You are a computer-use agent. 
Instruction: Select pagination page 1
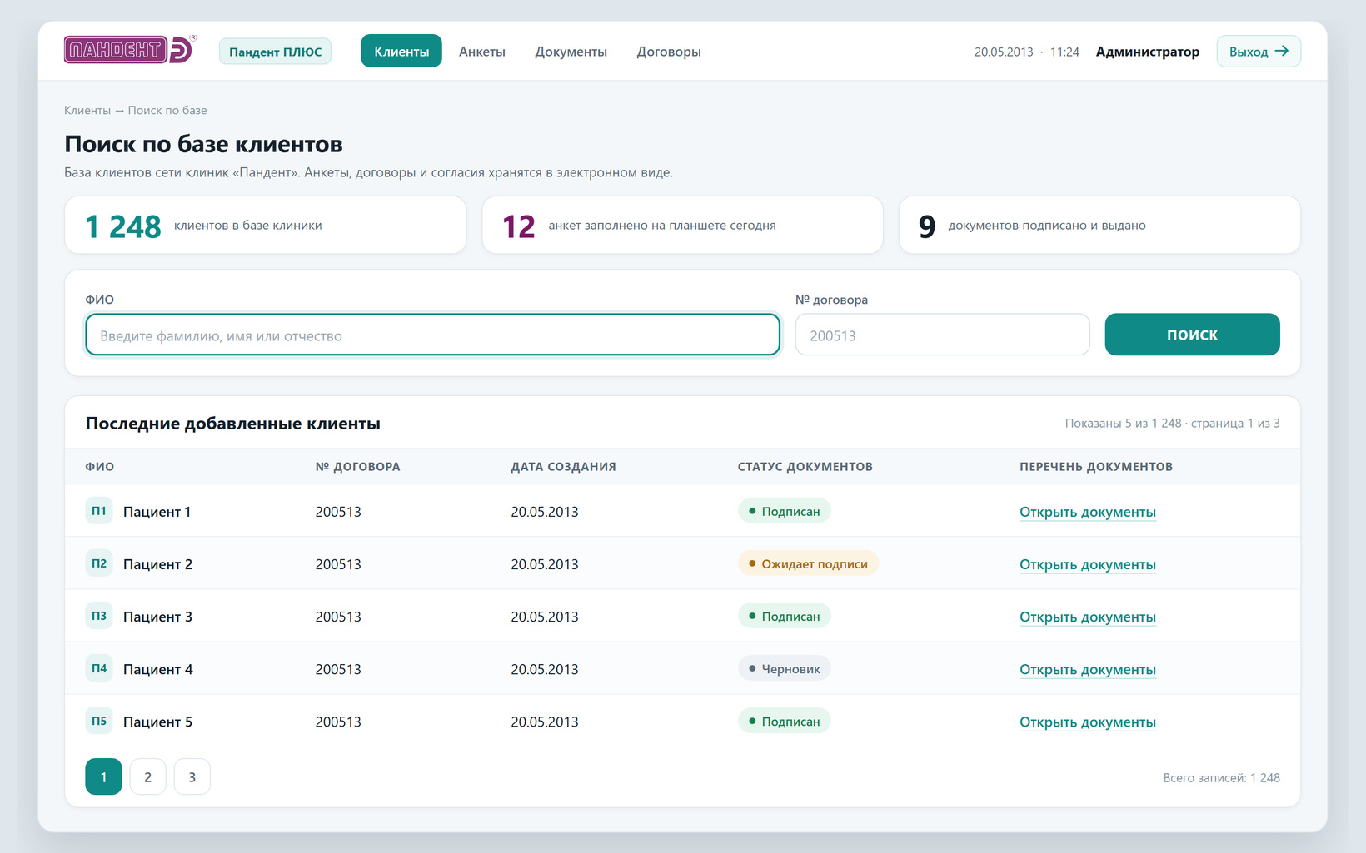pos(103,776)
